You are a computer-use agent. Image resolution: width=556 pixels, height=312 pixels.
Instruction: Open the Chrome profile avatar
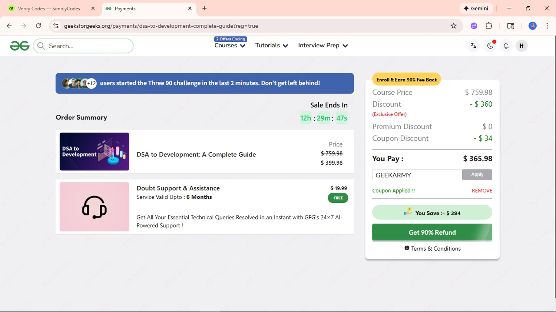coord(533,26)
